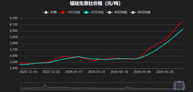Click the 2026-02-16 date axis label
193x92 pixels.
pos(119,72)
